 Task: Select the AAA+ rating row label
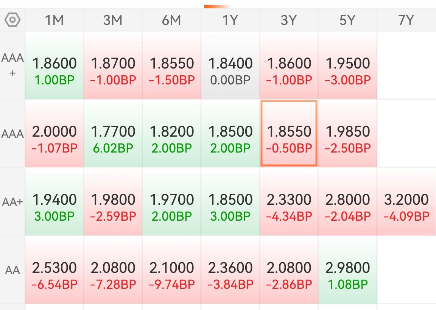12,65
